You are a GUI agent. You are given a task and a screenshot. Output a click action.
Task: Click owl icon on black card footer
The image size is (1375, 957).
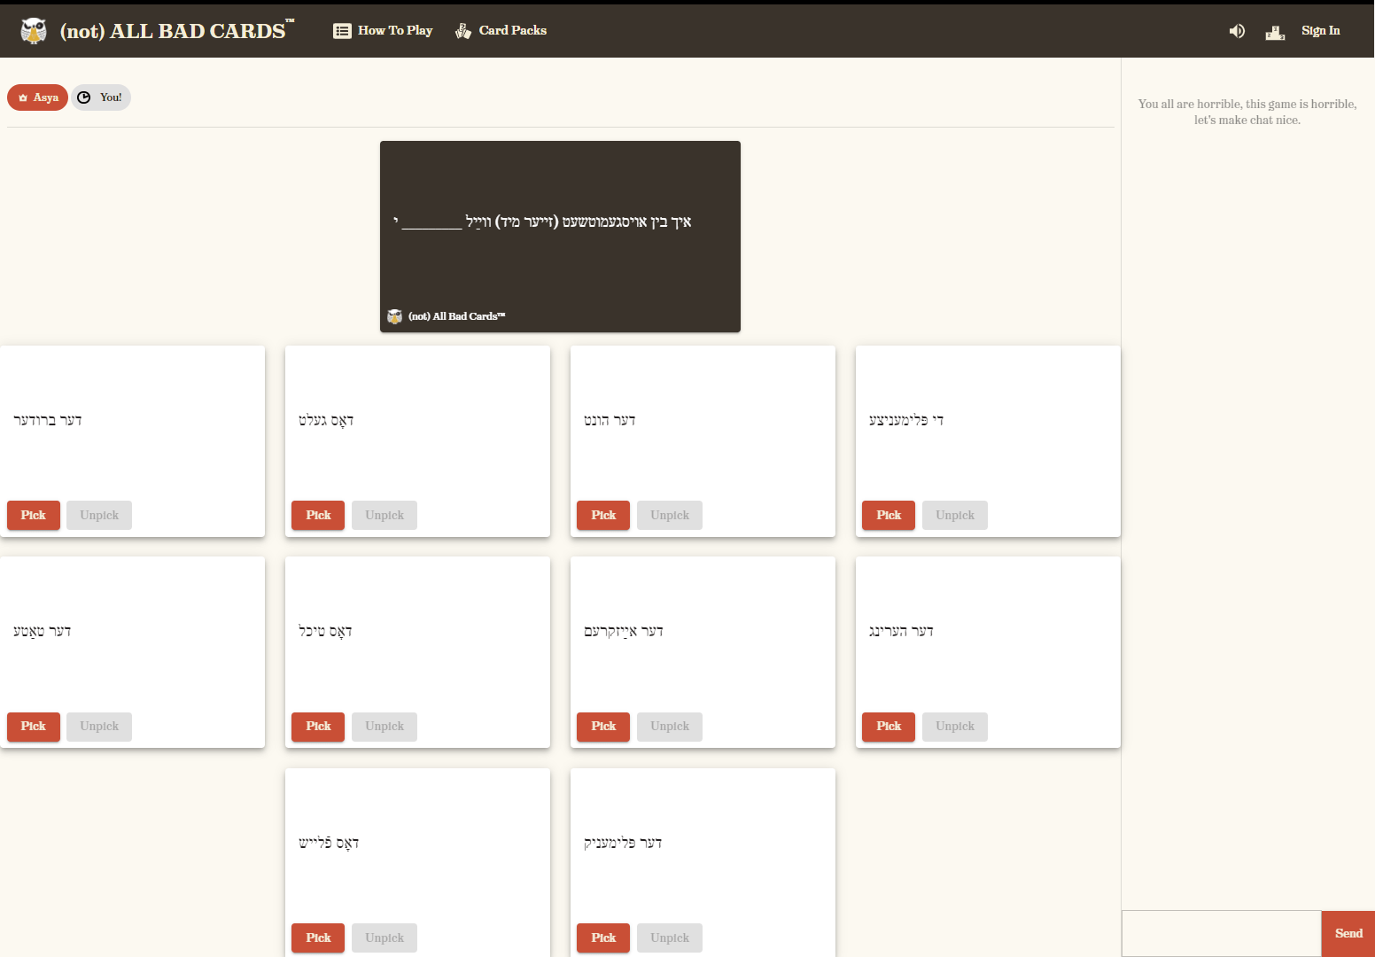[395, 316]
